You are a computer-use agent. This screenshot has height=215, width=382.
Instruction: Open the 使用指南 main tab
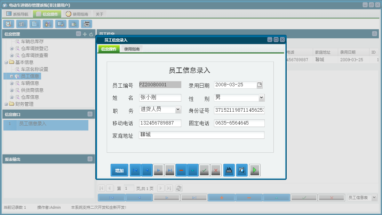click(77, 14)
